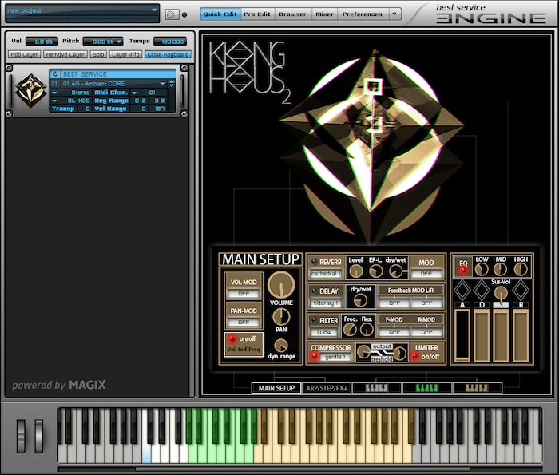Click the reverb Level knob
This screenshot has width=559, height=475.
click(356, 271)
